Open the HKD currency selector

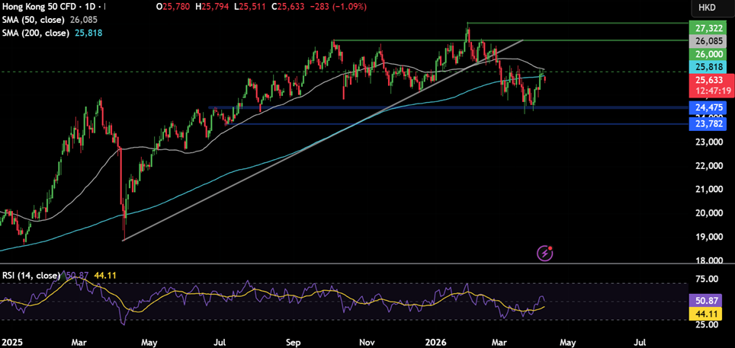[706, 8]
